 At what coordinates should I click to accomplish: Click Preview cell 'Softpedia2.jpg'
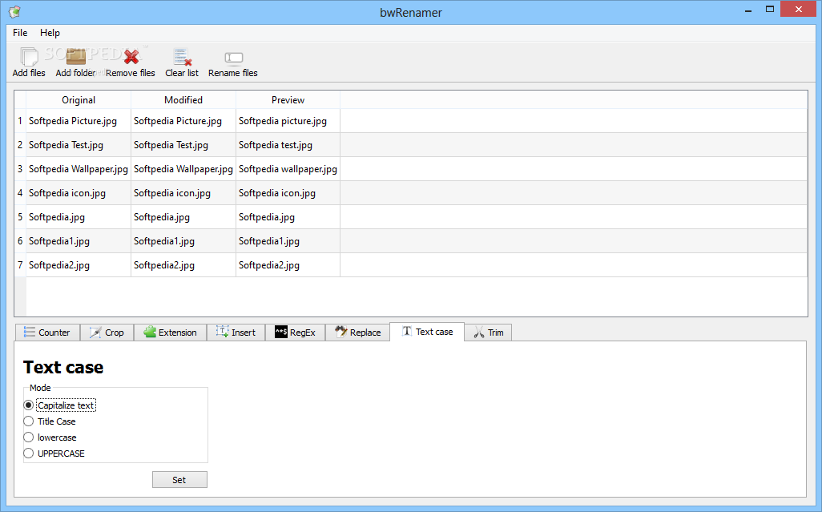tap(288, 265)
